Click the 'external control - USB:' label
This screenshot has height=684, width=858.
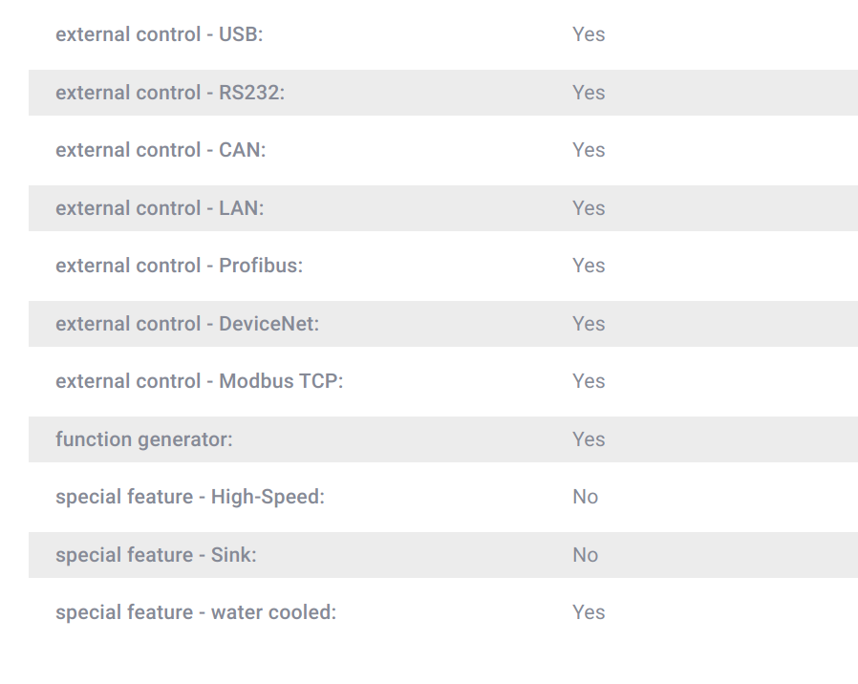(x=160, y=34)
